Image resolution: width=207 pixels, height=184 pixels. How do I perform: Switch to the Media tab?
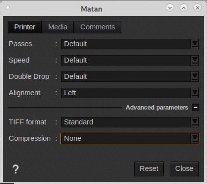pos(58,27)
